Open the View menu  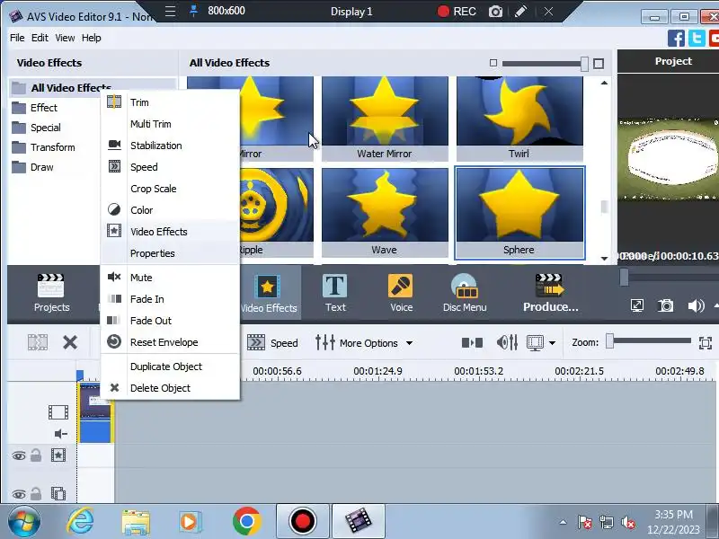click(65, 38)
